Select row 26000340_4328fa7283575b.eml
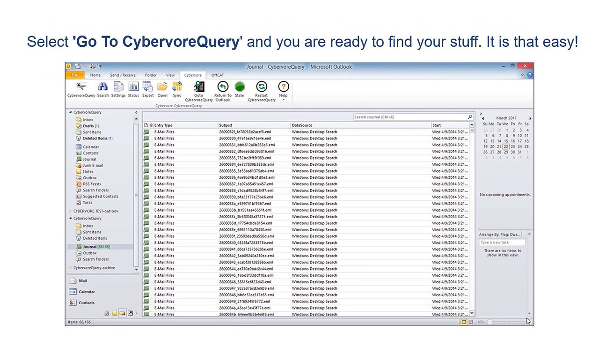The width and height of the screenshot is (599, 337). [x=306, y=242]
